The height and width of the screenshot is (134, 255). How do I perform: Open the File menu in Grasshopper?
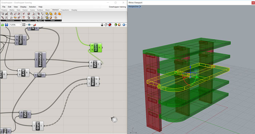click(4, 7)
